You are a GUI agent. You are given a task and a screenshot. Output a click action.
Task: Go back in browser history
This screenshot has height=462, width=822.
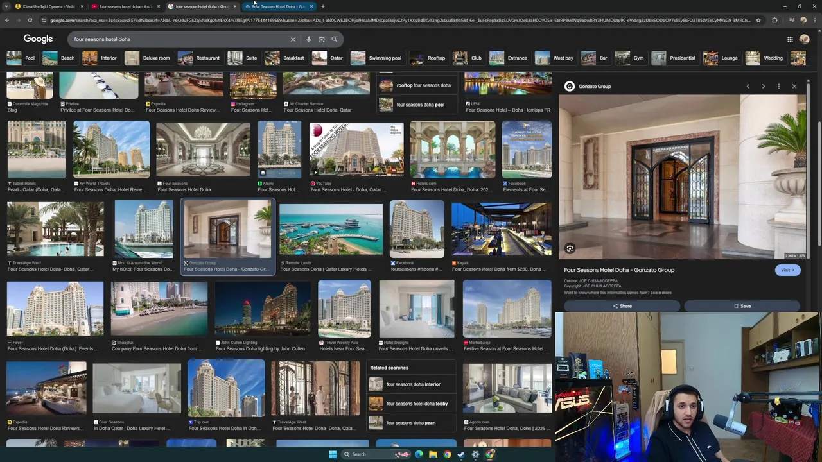(6, 20)
